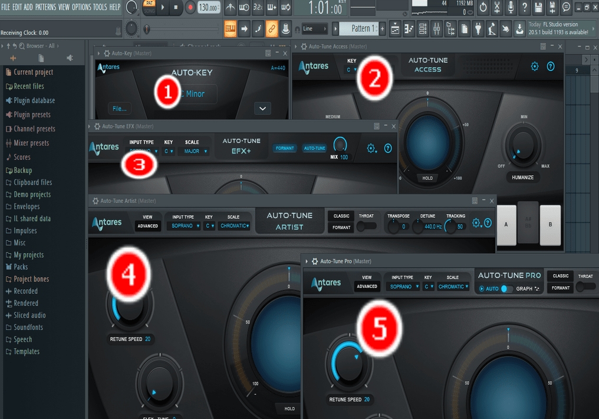
Task: Toggle CLASSIC mode in Auto-Tune Artist
Action: (x=341, y=216)
